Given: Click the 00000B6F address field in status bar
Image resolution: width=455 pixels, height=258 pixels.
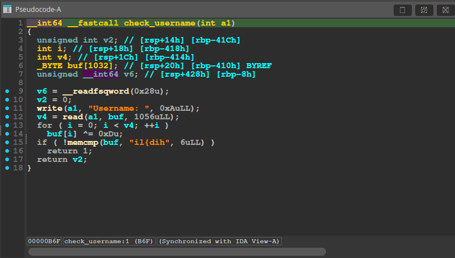Looking at the screenshot, I should [x=44, y=242].
